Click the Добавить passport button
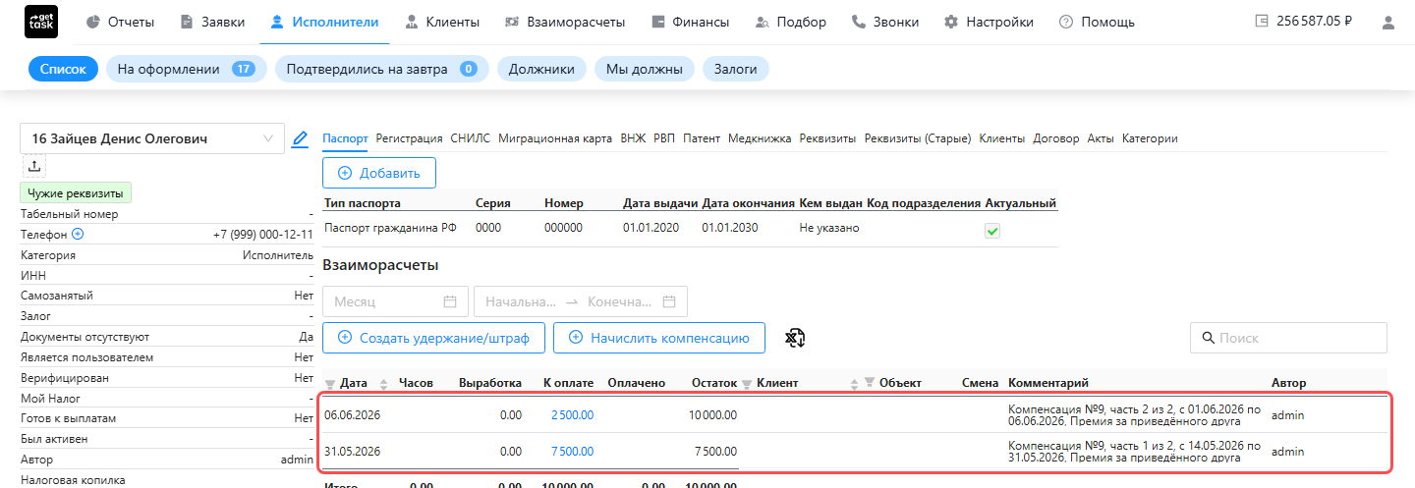This screenshot has width=1415, height=488. 379,173
